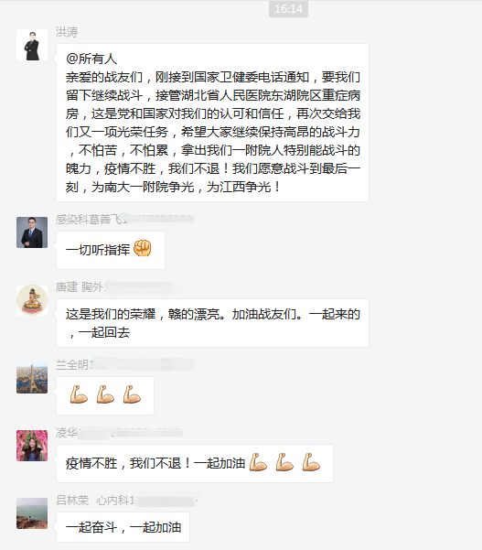Click last bicep emoji in 凌华's message
Viewport: 482px width, 550px height.
click(x=311, y=462)
